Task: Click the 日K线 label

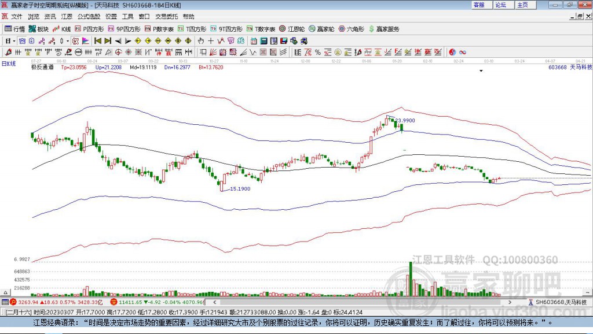Action: click(x=9, y=64)
